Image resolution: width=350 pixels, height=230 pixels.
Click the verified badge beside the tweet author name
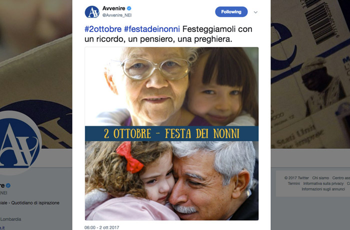(129, 8)
